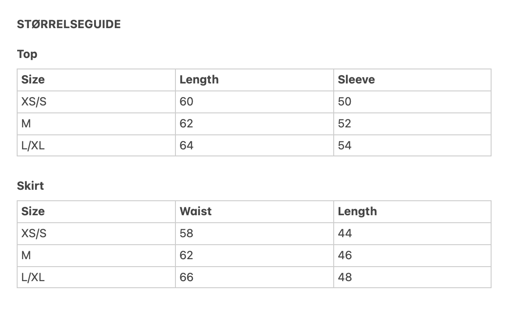Click the Waist column header
The image size is (532, 311).
pos(196,211)
